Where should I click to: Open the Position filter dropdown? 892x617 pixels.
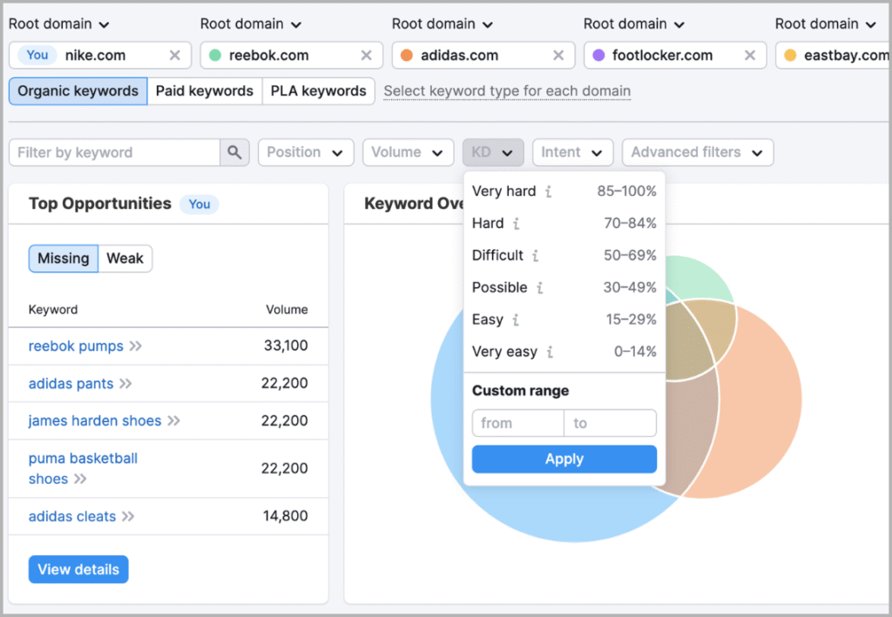pyautogui.click(x=305, y=151)
